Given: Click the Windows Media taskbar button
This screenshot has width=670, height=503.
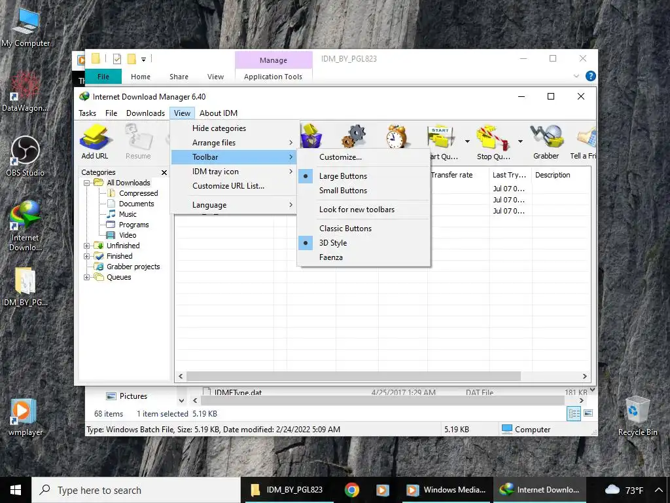Looking at the screenshot, I should click(446, 490).
